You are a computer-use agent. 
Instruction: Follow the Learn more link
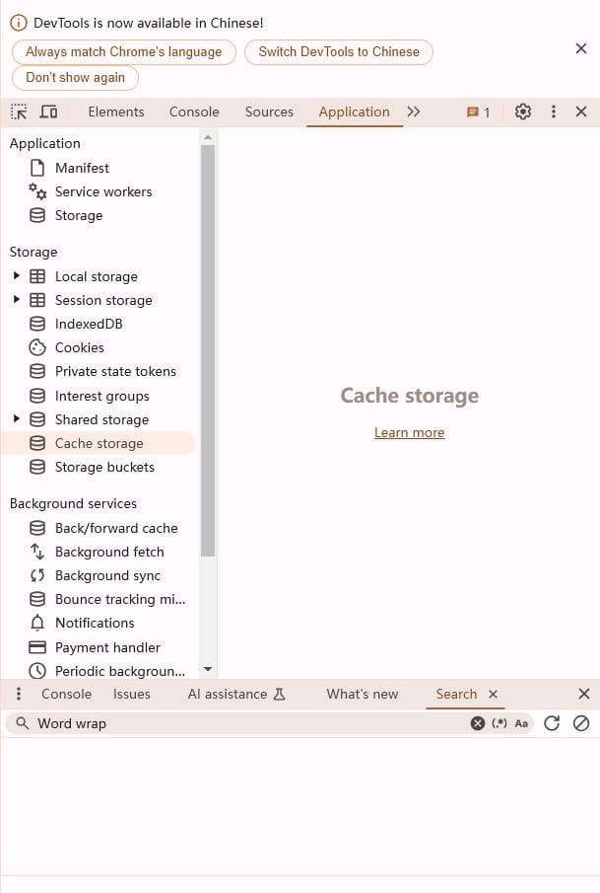[410, 433]
